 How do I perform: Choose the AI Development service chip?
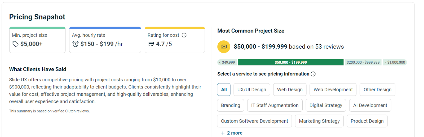(370, 105)
